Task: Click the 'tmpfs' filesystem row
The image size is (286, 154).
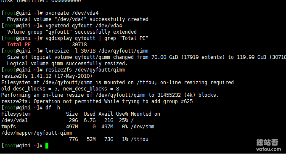Action: click(x=78, y=127)
